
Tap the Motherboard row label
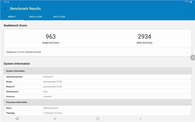pyautogui.click(x=12, y=92)
